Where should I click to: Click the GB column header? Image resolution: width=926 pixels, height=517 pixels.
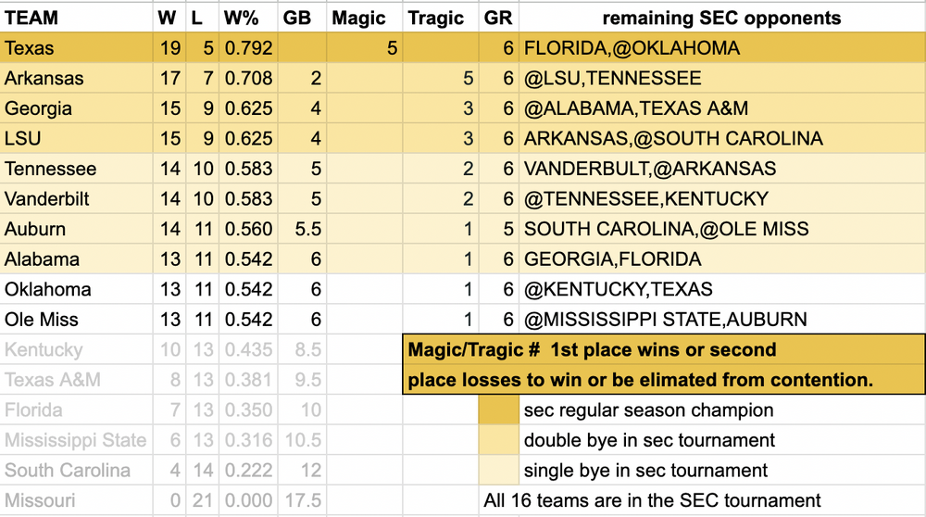(x=297, y=18)
